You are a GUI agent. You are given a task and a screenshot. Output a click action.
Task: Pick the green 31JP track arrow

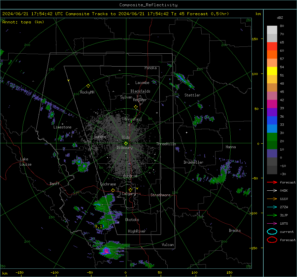pos(272,215)
